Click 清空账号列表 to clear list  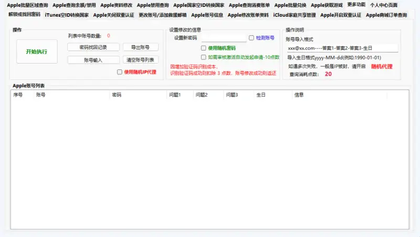point(140,60)
